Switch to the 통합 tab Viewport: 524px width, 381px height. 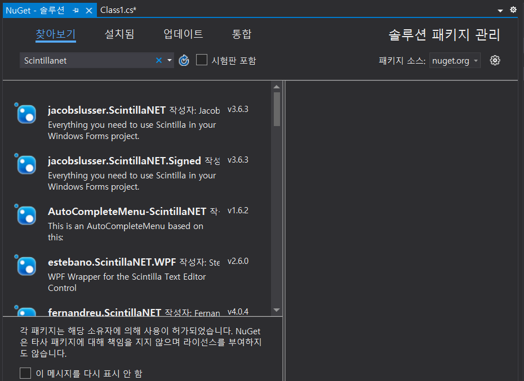242,34
